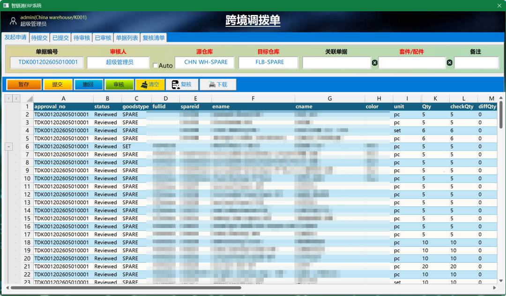Click the color header cell
This screenshot has width=506, height=296.
point(379,106)
